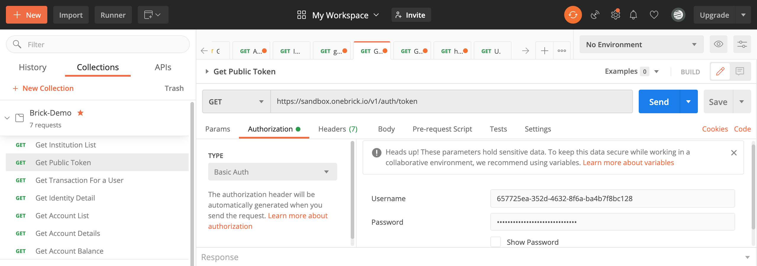Open Learn more about variables link

coord(628,163)
